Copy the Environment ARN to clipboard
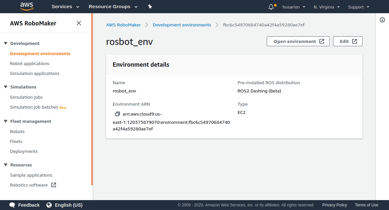This screenshot has height=210, width=389. coord(117,114)
